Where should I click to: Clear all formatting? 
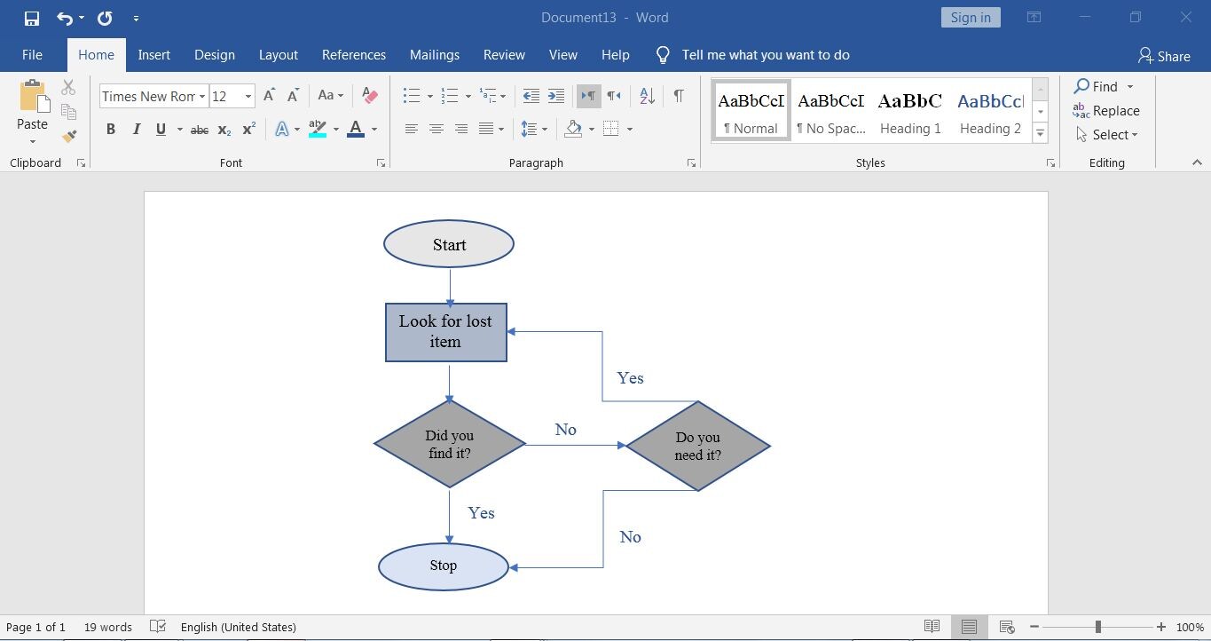point(369,96)
